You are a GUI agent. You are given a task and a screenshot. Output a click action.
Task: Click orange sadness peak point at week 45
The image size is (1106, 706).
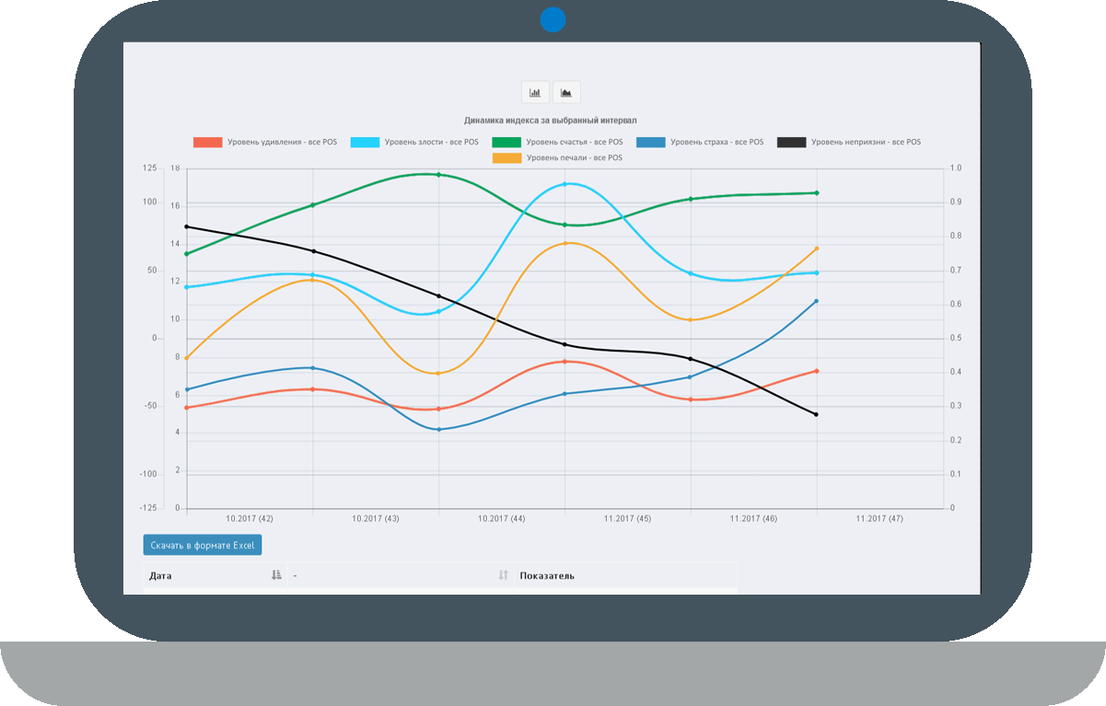click(565, 243)
